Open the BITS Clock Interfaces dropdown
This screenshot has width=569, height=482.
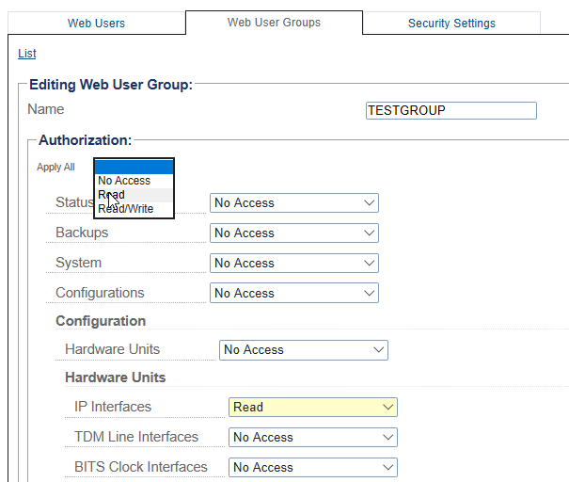point(313,467)
